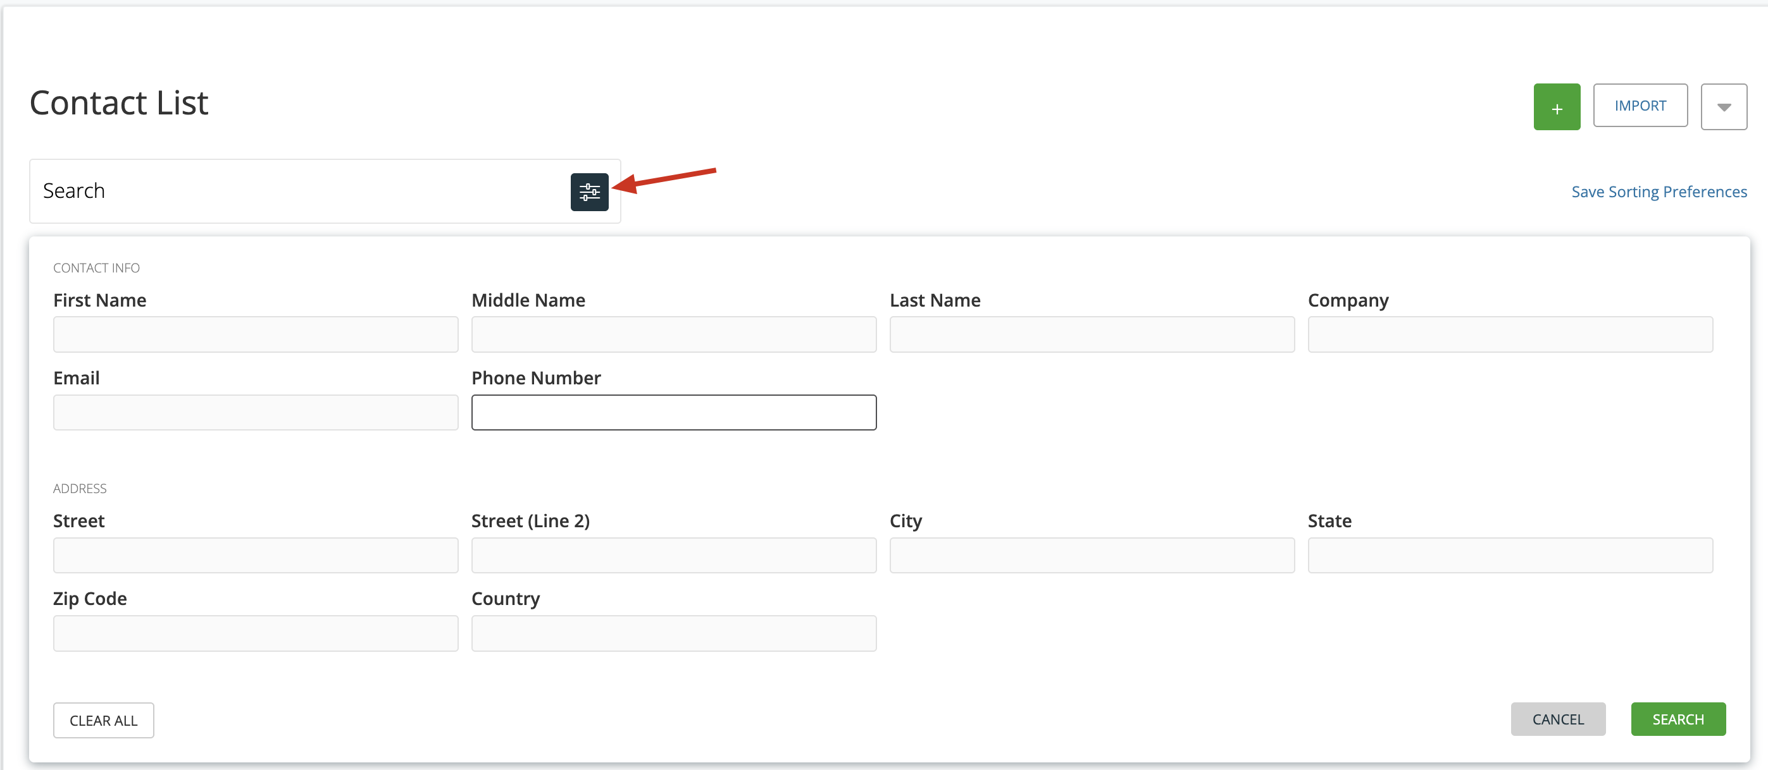Click the Company input field
1768x770 pixels.
click(x=1510, y=334)
